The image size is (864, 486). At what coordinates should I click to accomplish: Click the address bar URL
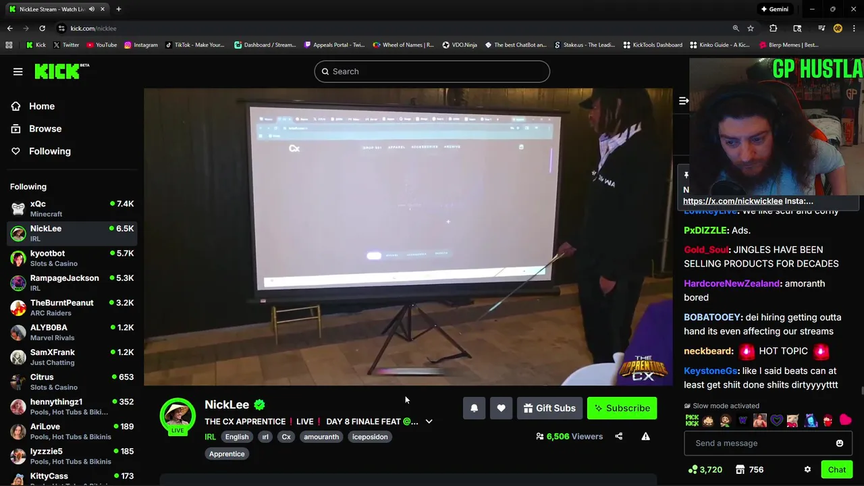(x=93, y=28)
